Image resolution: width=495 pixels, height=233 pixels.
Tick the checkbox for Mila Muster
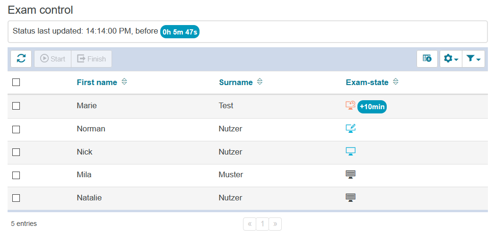(x=16, y=175)
